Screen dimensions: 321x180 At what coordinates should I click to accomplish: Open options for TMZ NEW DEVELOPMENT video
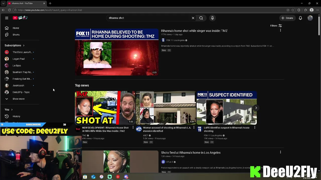133,127
